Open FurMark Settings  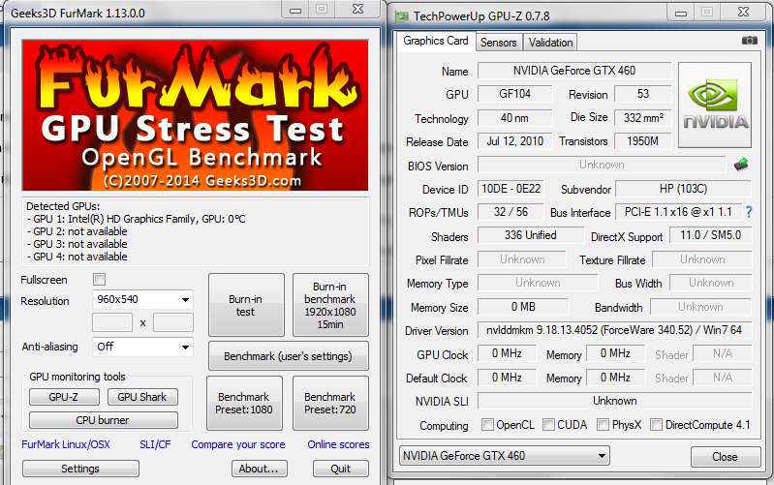[x=80, y=469]
